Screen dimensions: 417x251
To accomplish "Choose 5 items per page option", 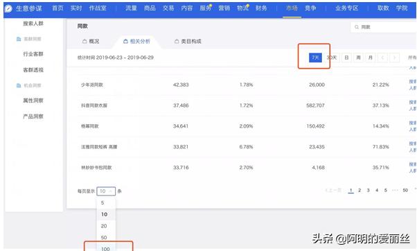I will click(x=106, y=203).
